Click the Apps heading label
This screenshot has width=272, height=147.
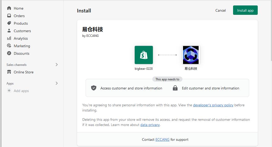pyautogui.click(x=10, y=83)
